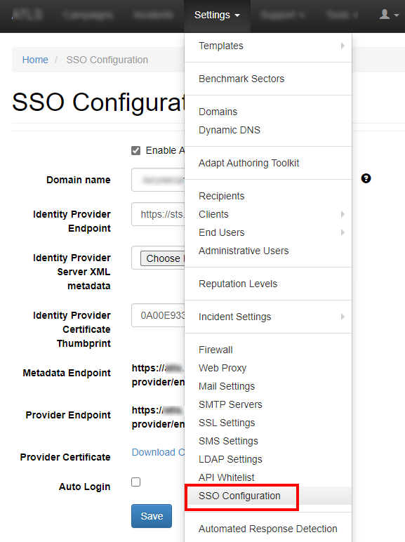
Task: Open Benchmark Sectors from menu
Action: [x=241, y=79]
